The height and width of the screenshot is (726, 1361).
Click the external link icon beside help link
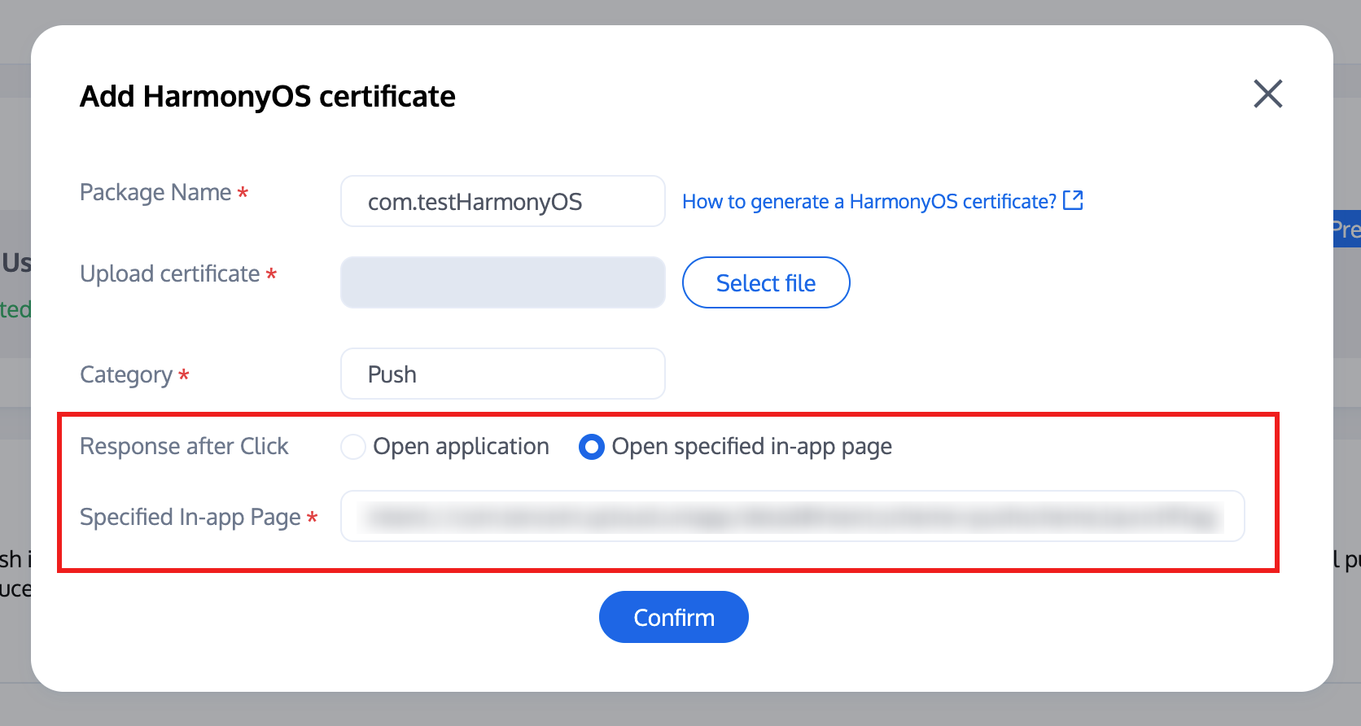click(x=1073, y=200)
